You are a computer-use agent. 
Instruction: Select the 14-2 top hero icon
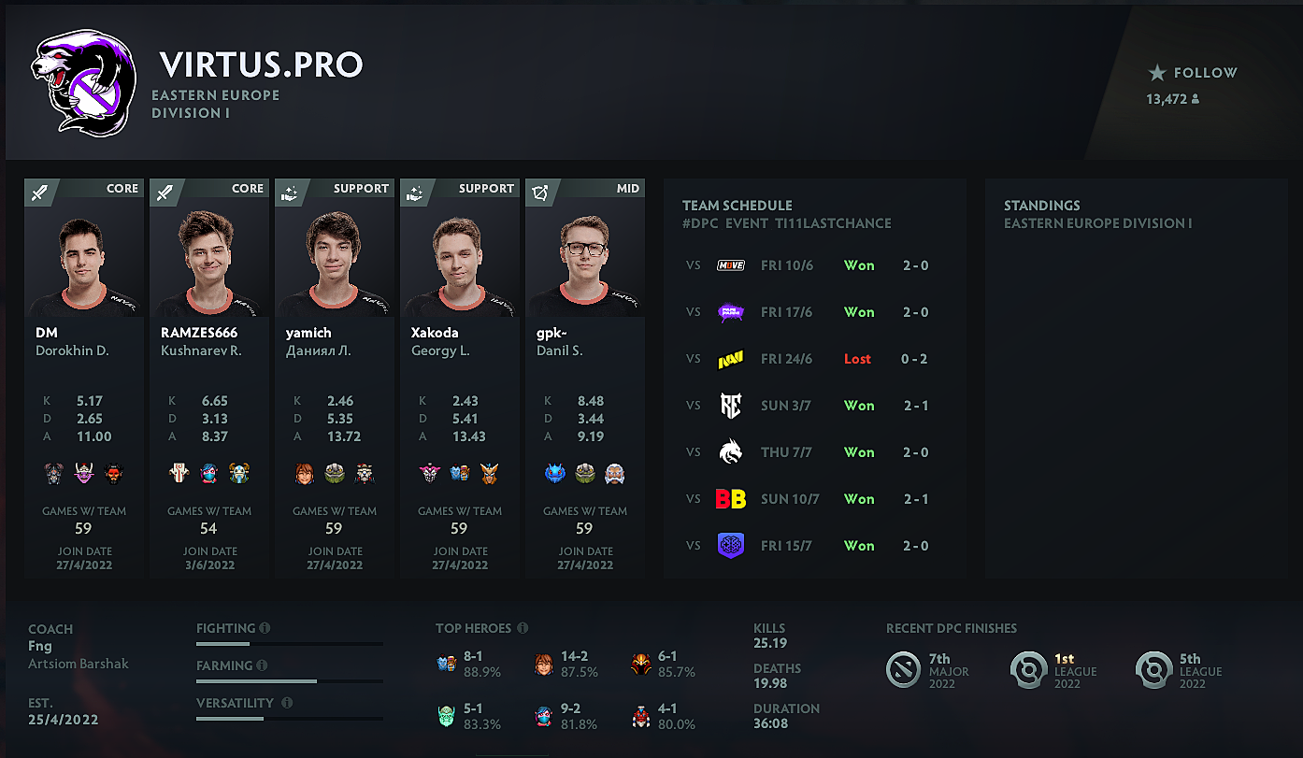tap(544, 664)
